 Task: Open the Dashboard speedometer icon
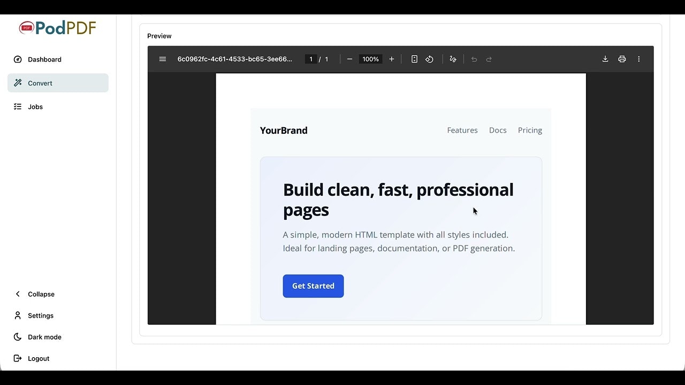(18, 59)
